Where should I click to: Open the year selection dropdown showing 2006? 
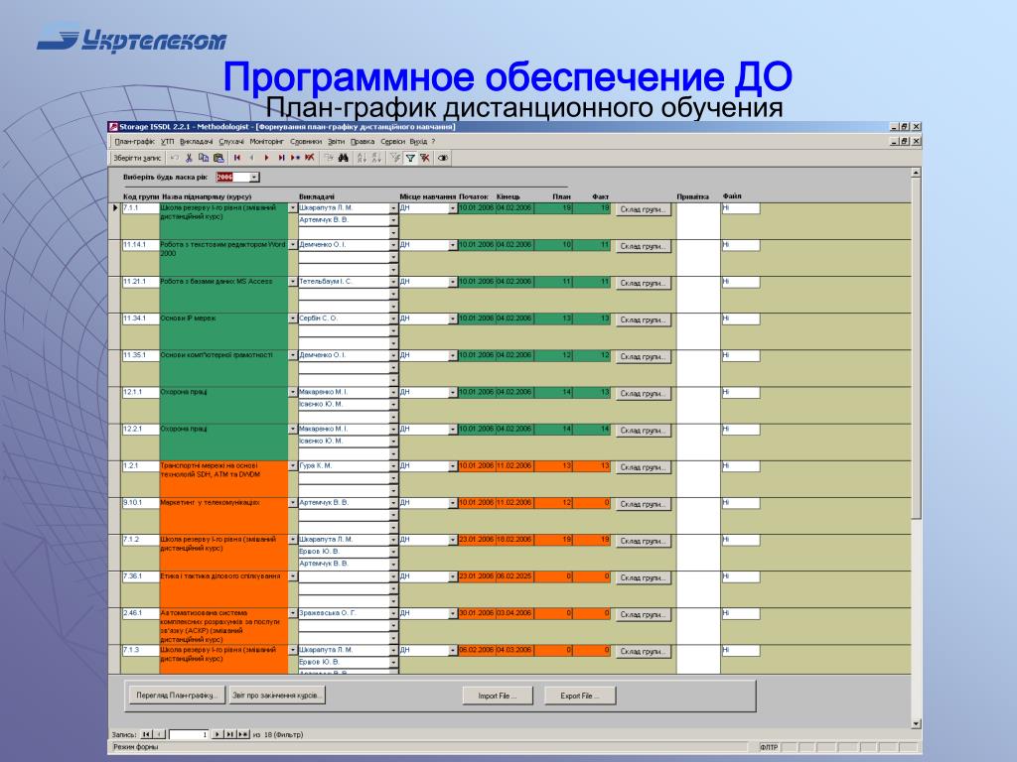(x=254, y=177)
